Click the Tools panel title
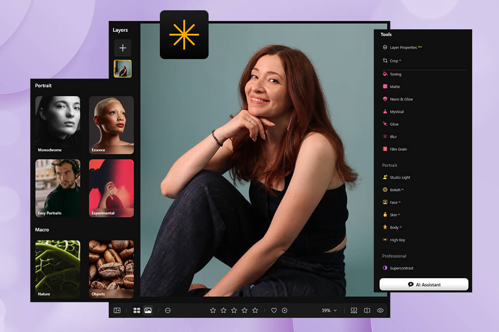The image size is (499, 332). pos(386,35)
